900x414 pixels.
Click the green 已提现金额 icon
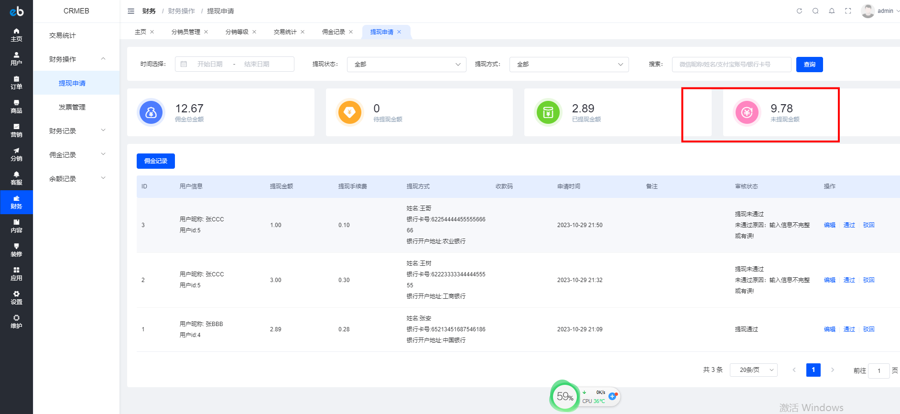(548, 112)
